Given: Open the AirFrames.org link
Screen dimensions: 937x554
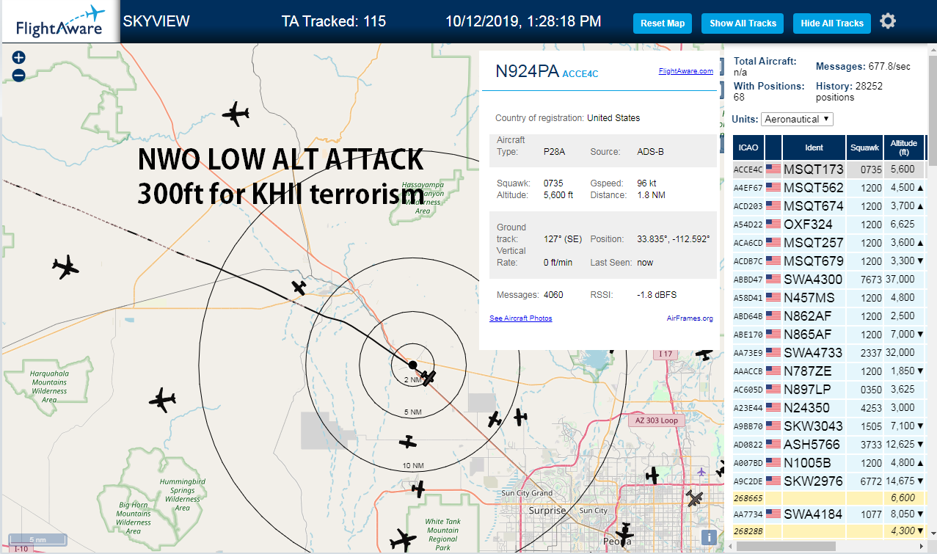Looking at the screenshot, I should (x=690, y=318).
